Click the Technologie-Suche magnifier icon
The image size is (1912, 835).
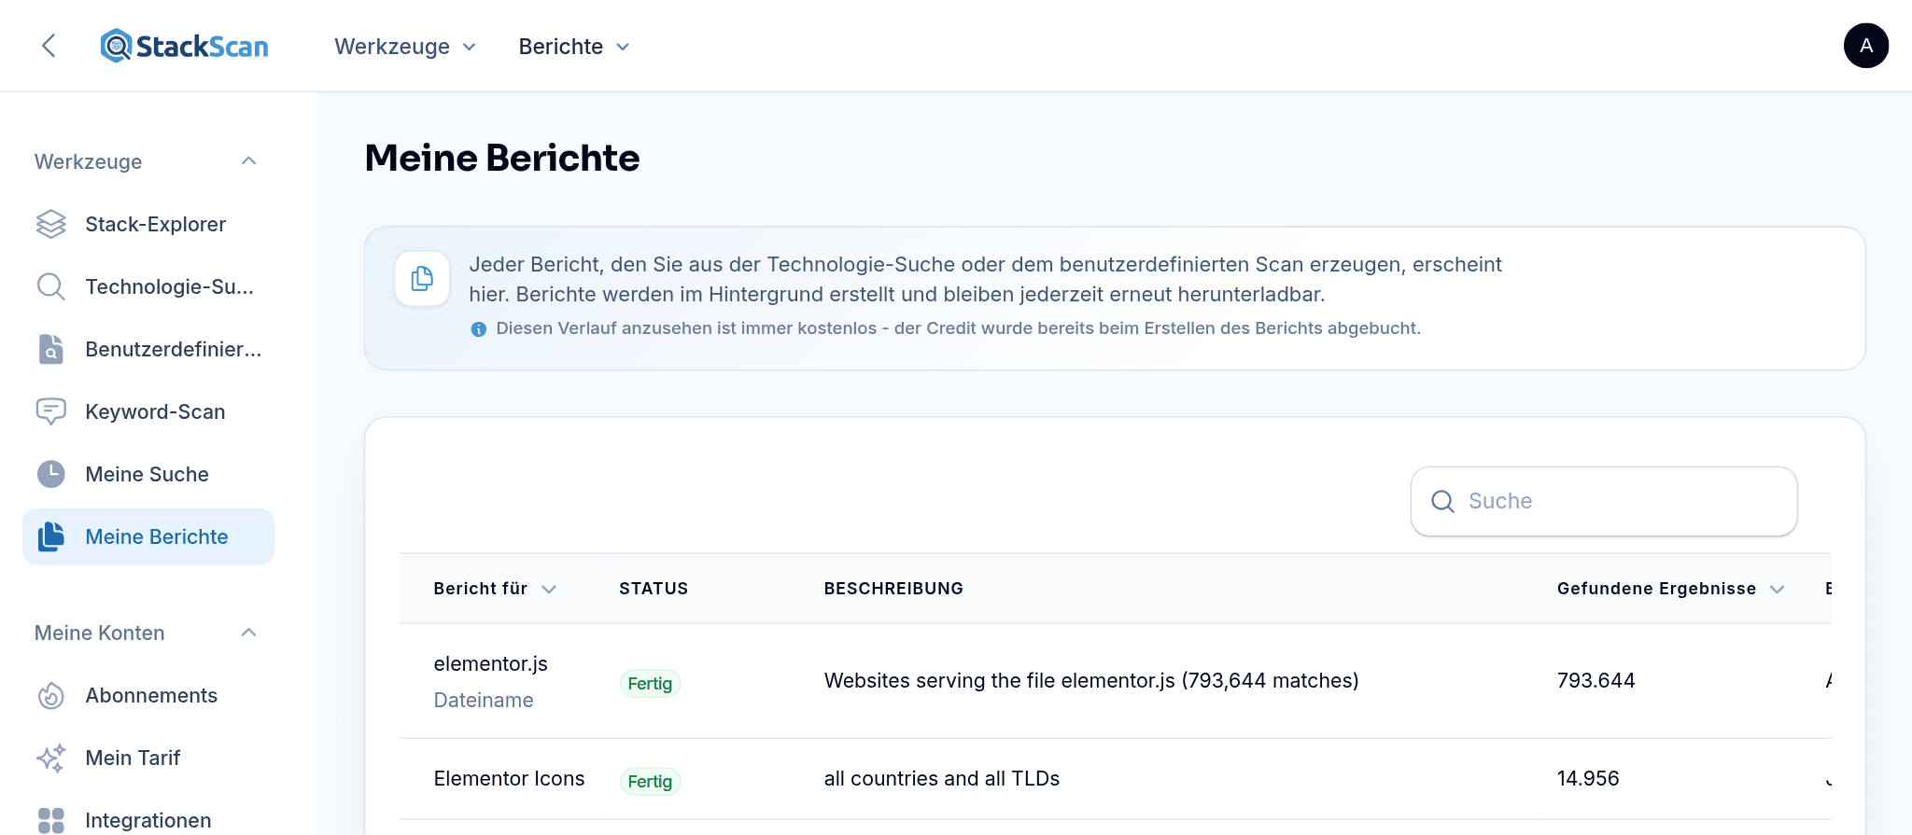tap(51, 286)
